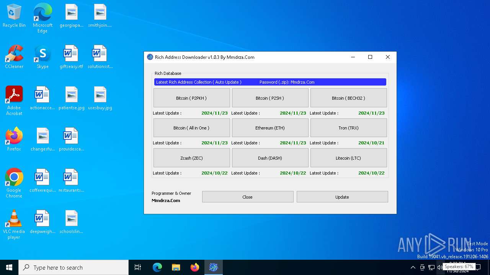Select the solutionsst document icon

pyautogui.click(x=100, y=57)
